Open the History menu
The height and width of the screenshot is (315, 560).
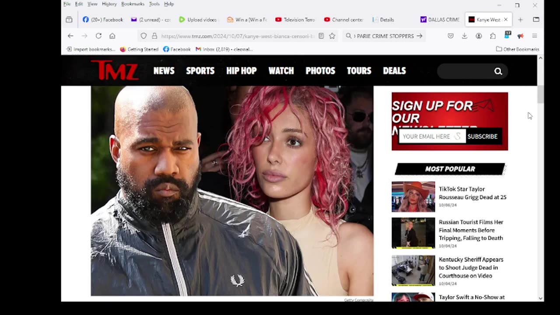click(x=109, y=4)
